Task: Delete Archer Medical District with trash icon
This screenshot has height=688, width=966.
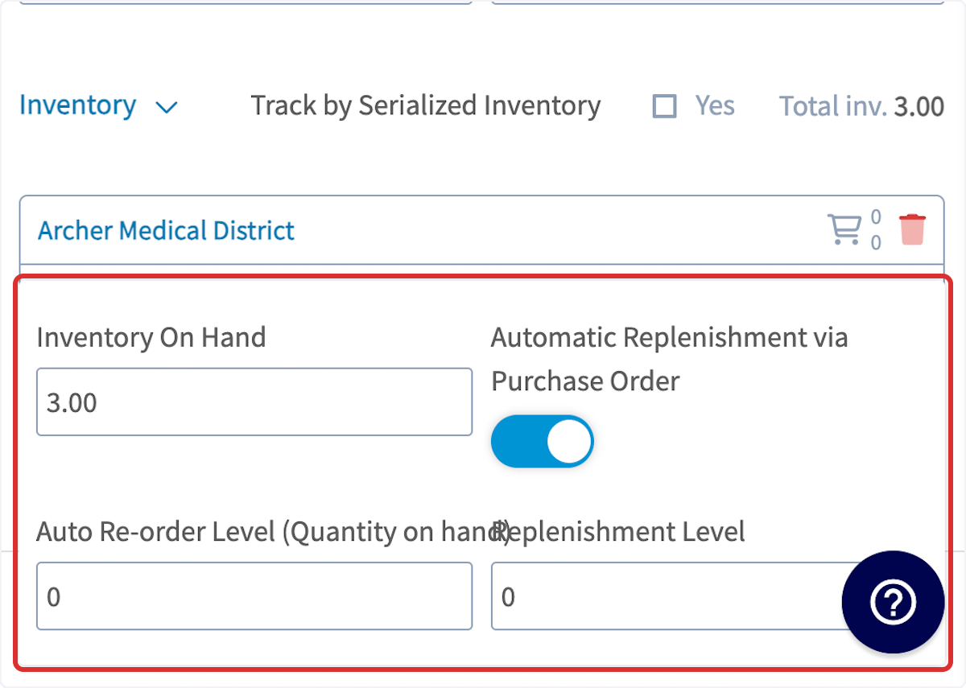Action: [x=912, y=229]
